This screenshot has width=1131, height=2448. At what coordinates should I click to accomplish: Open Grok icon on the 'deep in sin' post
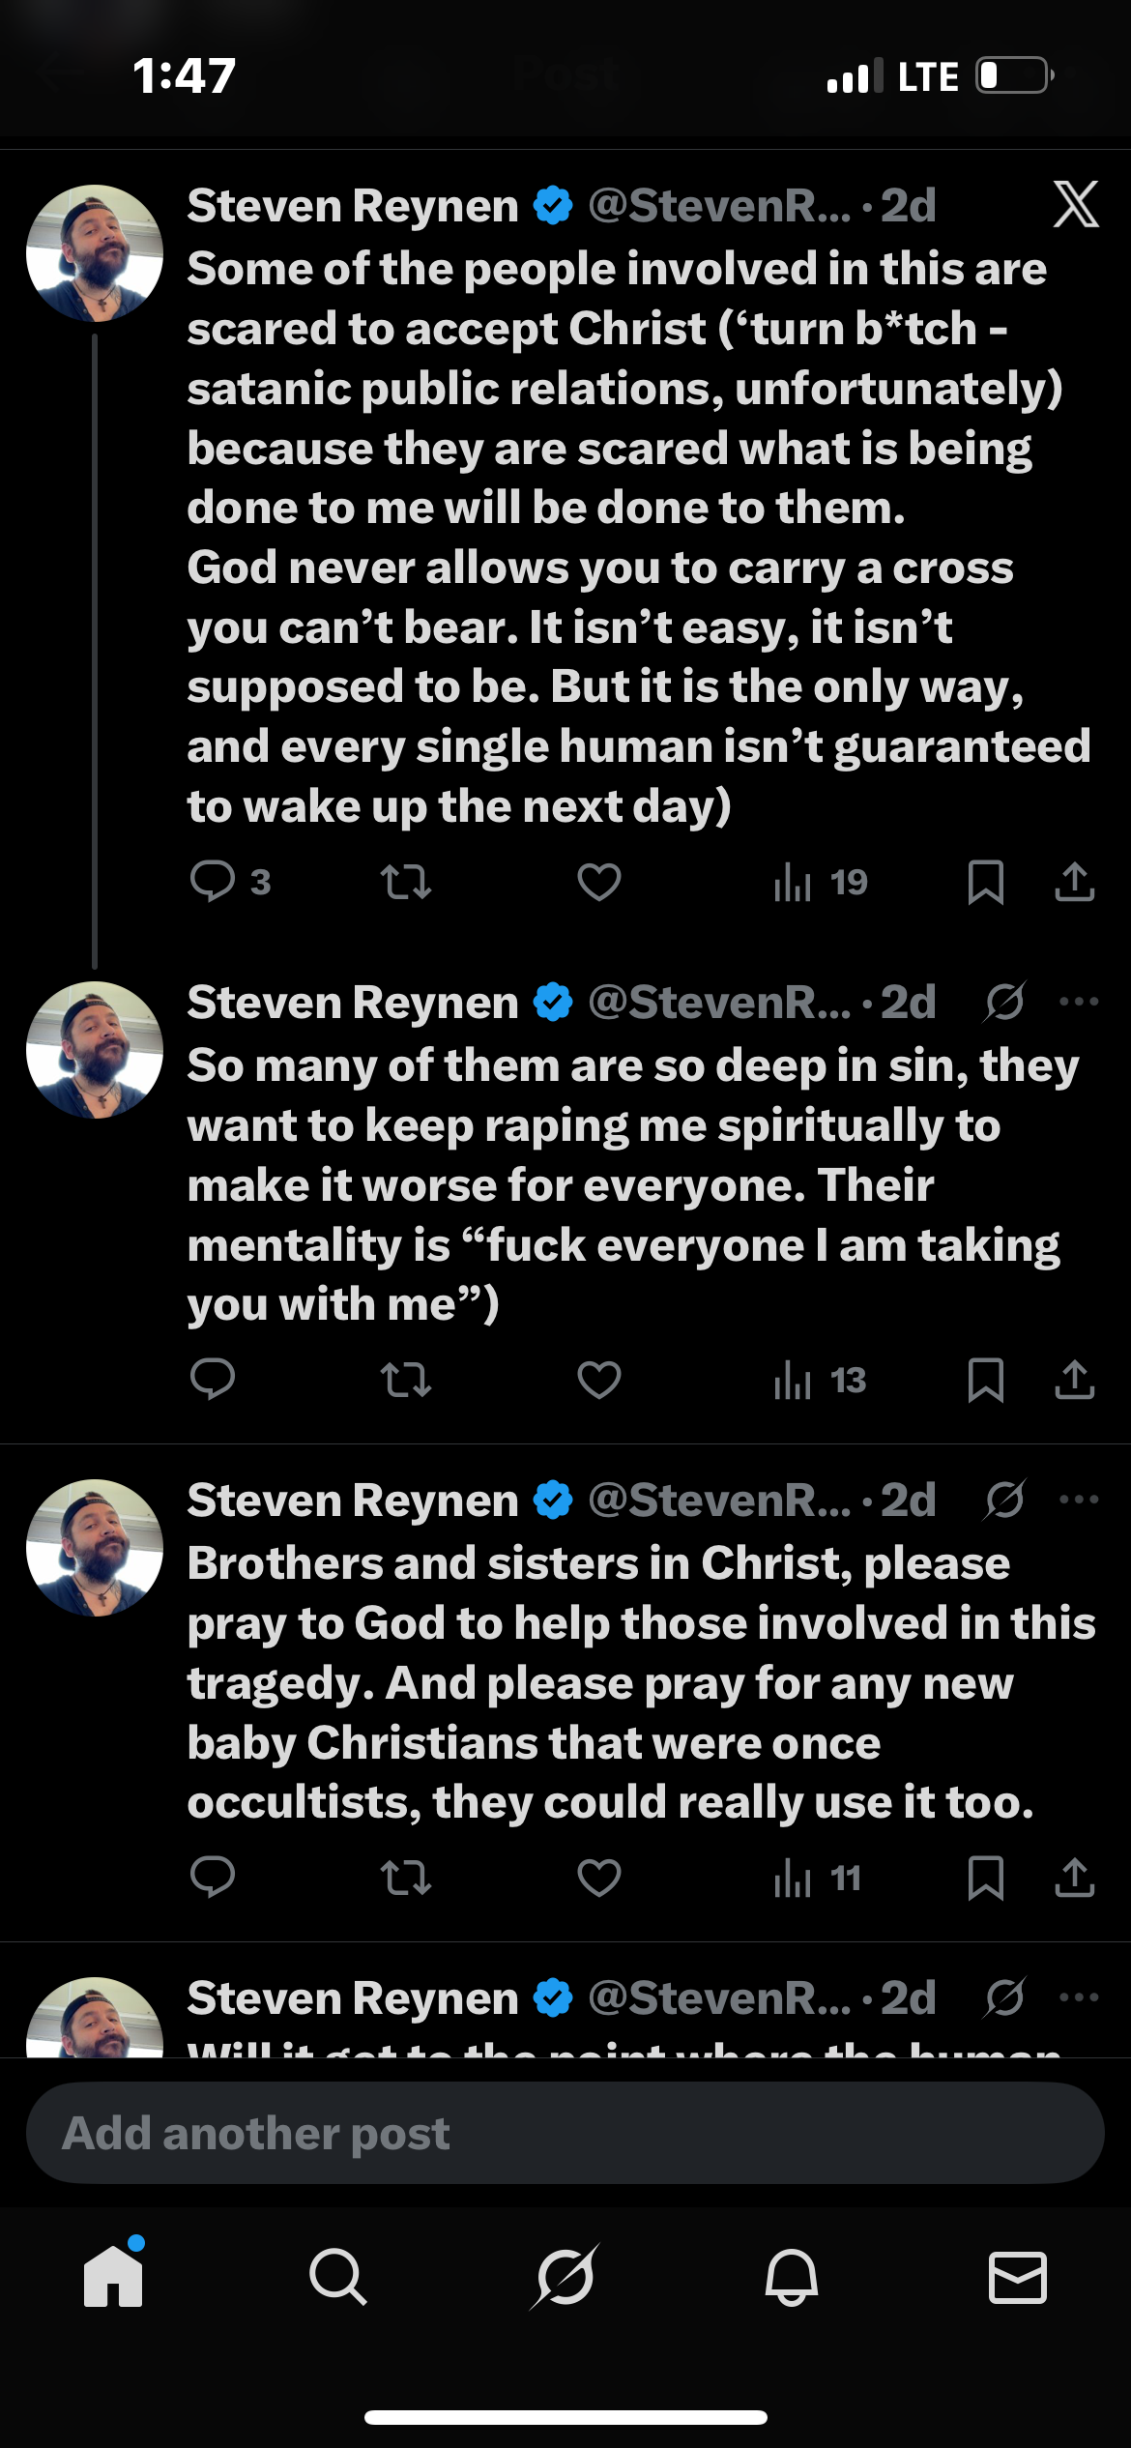coord(1004,1003)
